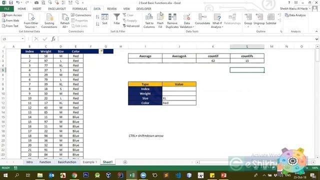Open File Explorer from taskbar
The image size is (320, 180).
(40, 175)
